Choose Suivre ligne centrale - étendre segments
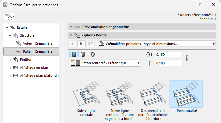221x123 pixels. pos(120,100)
